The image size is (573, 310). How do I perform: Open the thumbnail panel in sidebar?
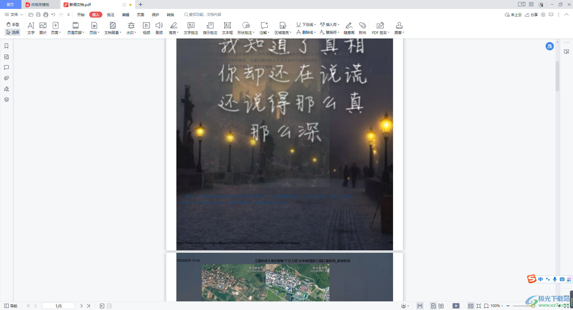(7, 57)
